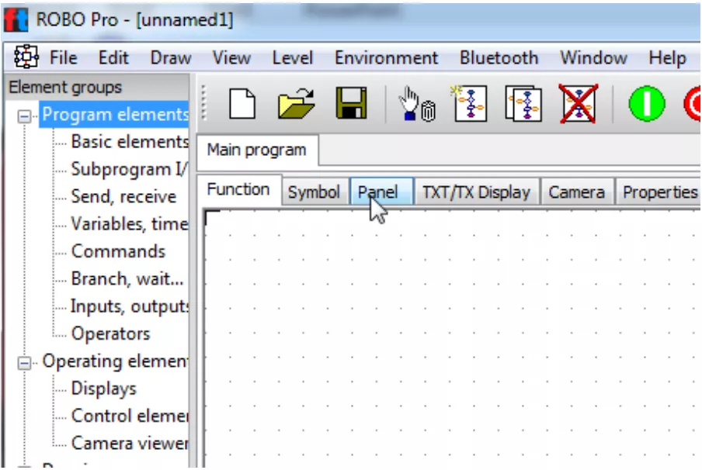This screenshot has height=470, width=702.
Task: Switch to the Panel tab
Action: [x=380, y=192]
